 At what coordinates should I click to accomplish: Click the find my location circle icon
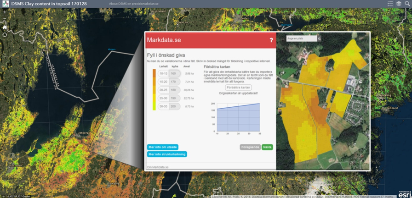5,35
